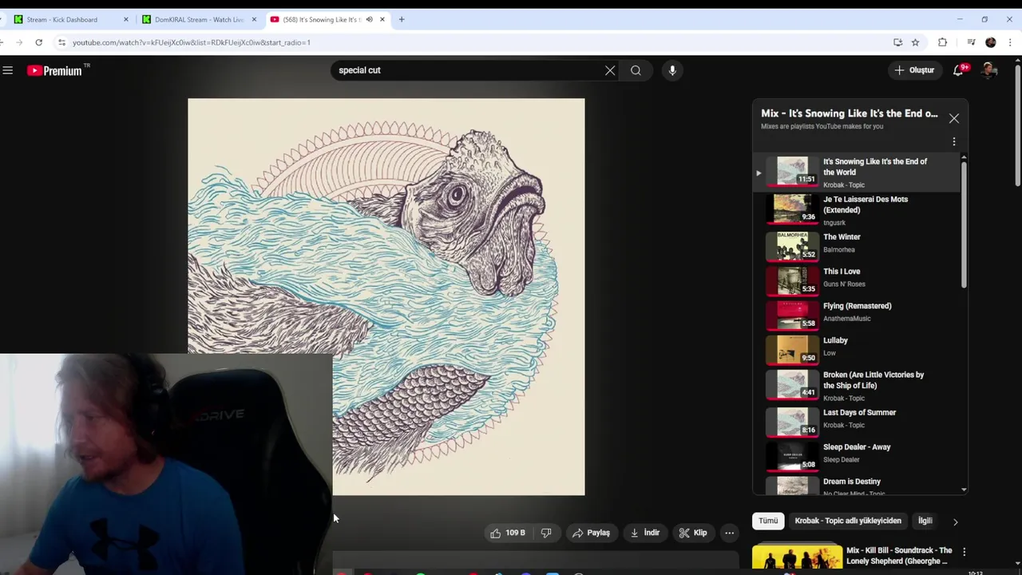
Task: Open site information icon in address bar
Action: 61,42
